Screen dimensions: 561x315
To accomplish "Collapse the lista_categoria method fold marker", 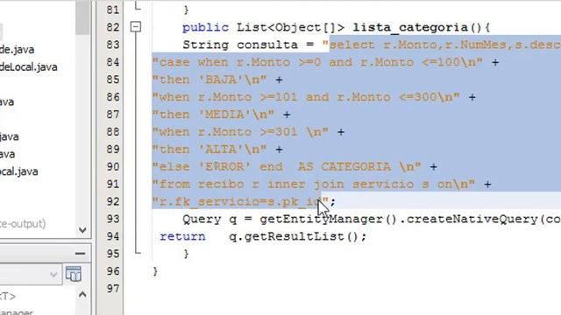I will [x=136, y=27].
